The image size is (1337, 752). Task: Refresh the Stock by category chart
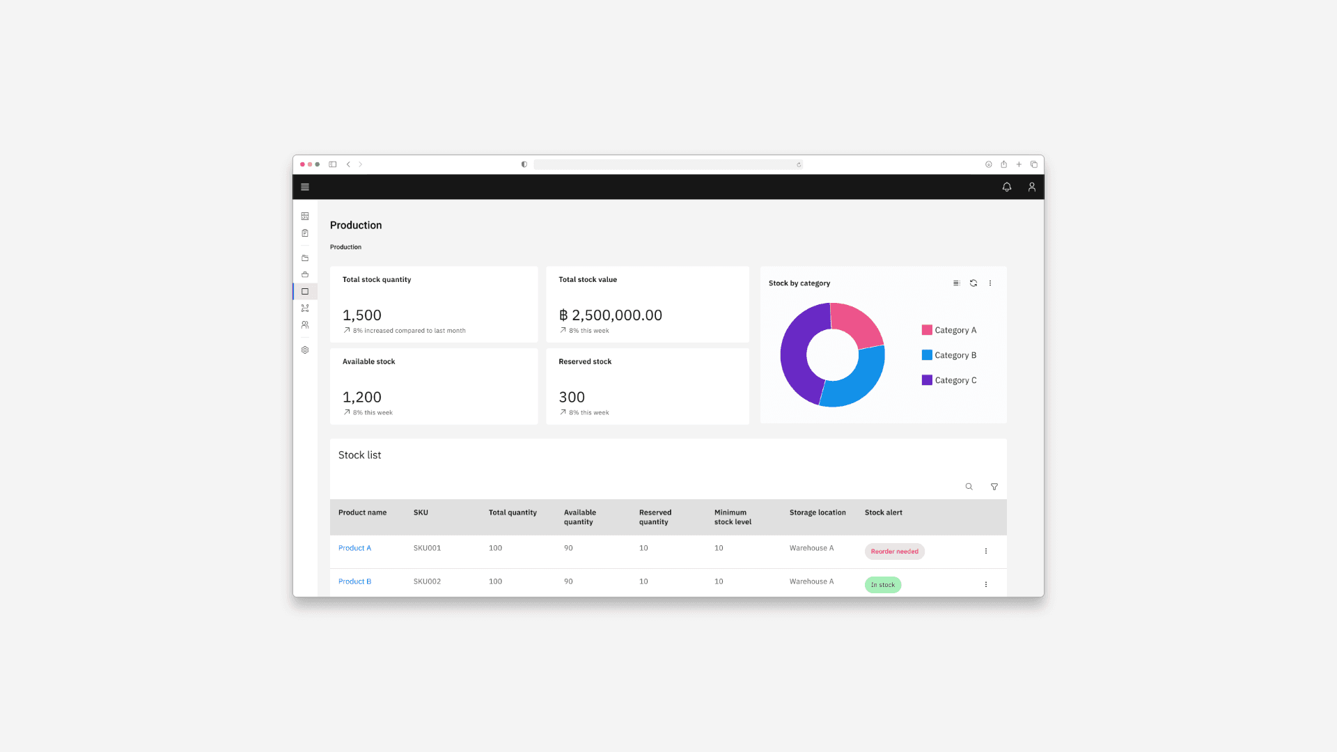[x=974, y=283]
